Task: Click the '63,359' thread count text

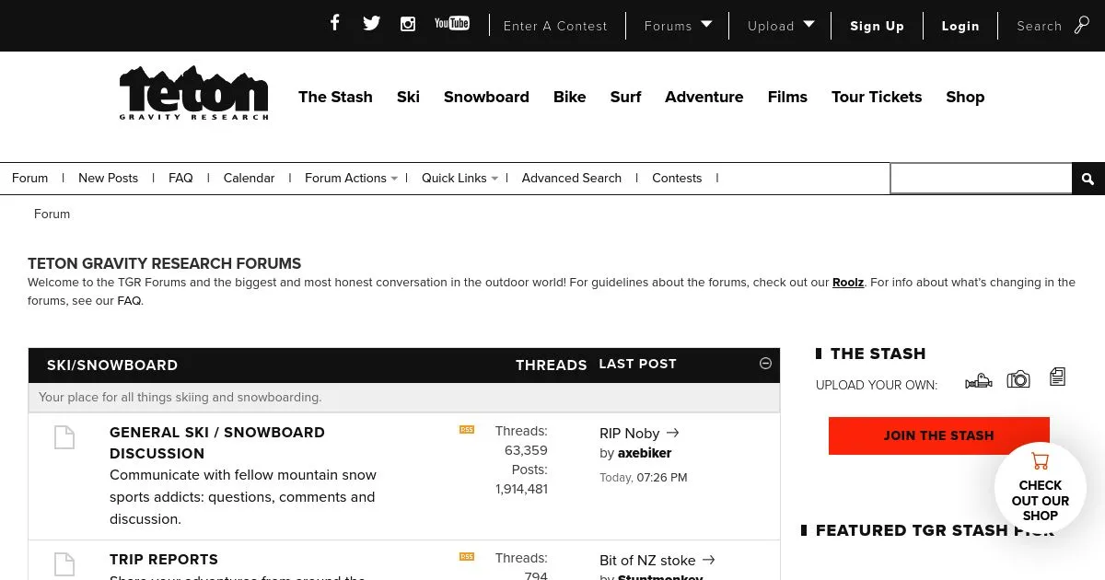Action: [526, 450]
